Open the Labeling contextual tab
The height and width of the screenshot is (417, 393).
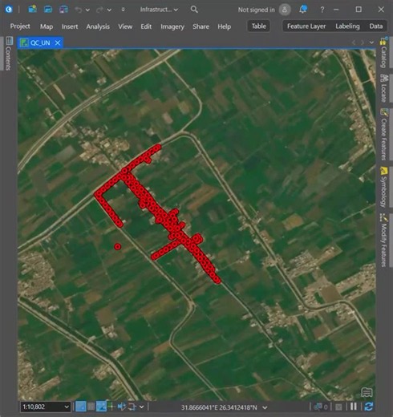click(x=347, y=26)
